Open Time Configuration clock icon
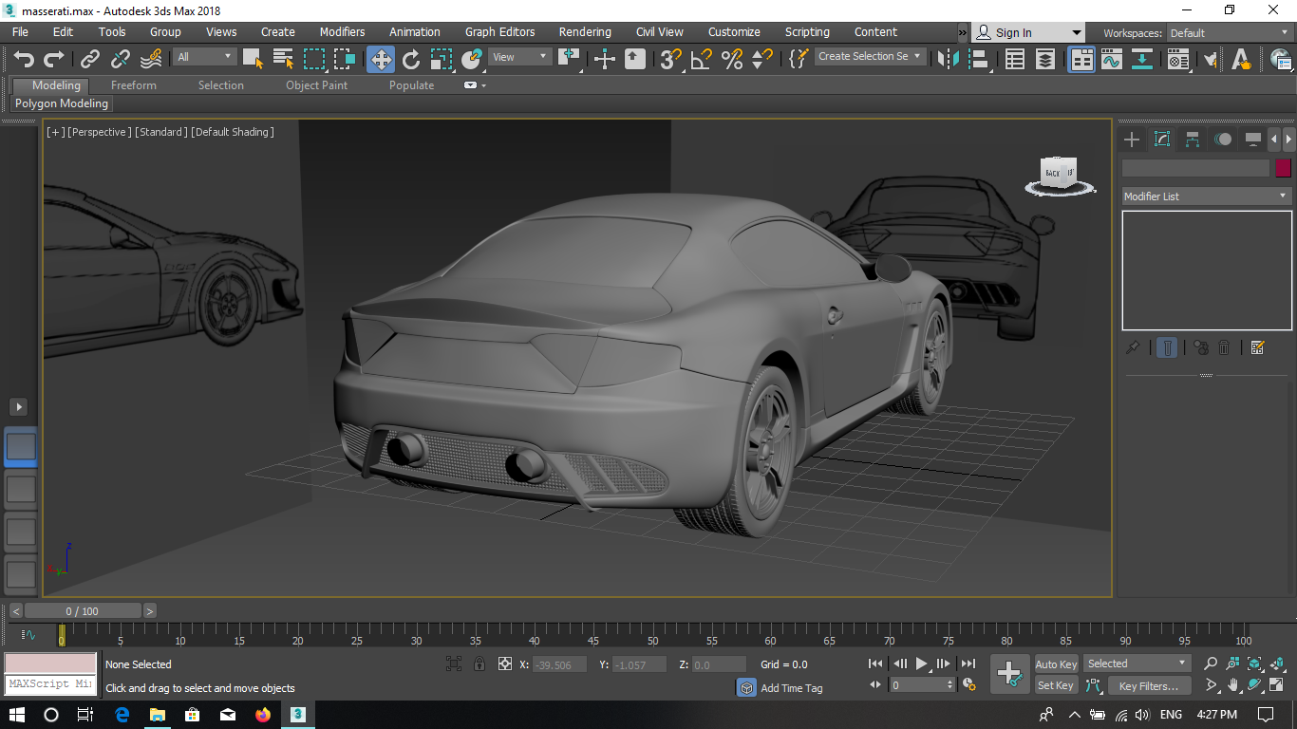 pos(968,684)
